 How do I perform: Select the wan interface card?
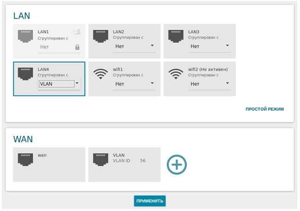(x=49, y=165)
